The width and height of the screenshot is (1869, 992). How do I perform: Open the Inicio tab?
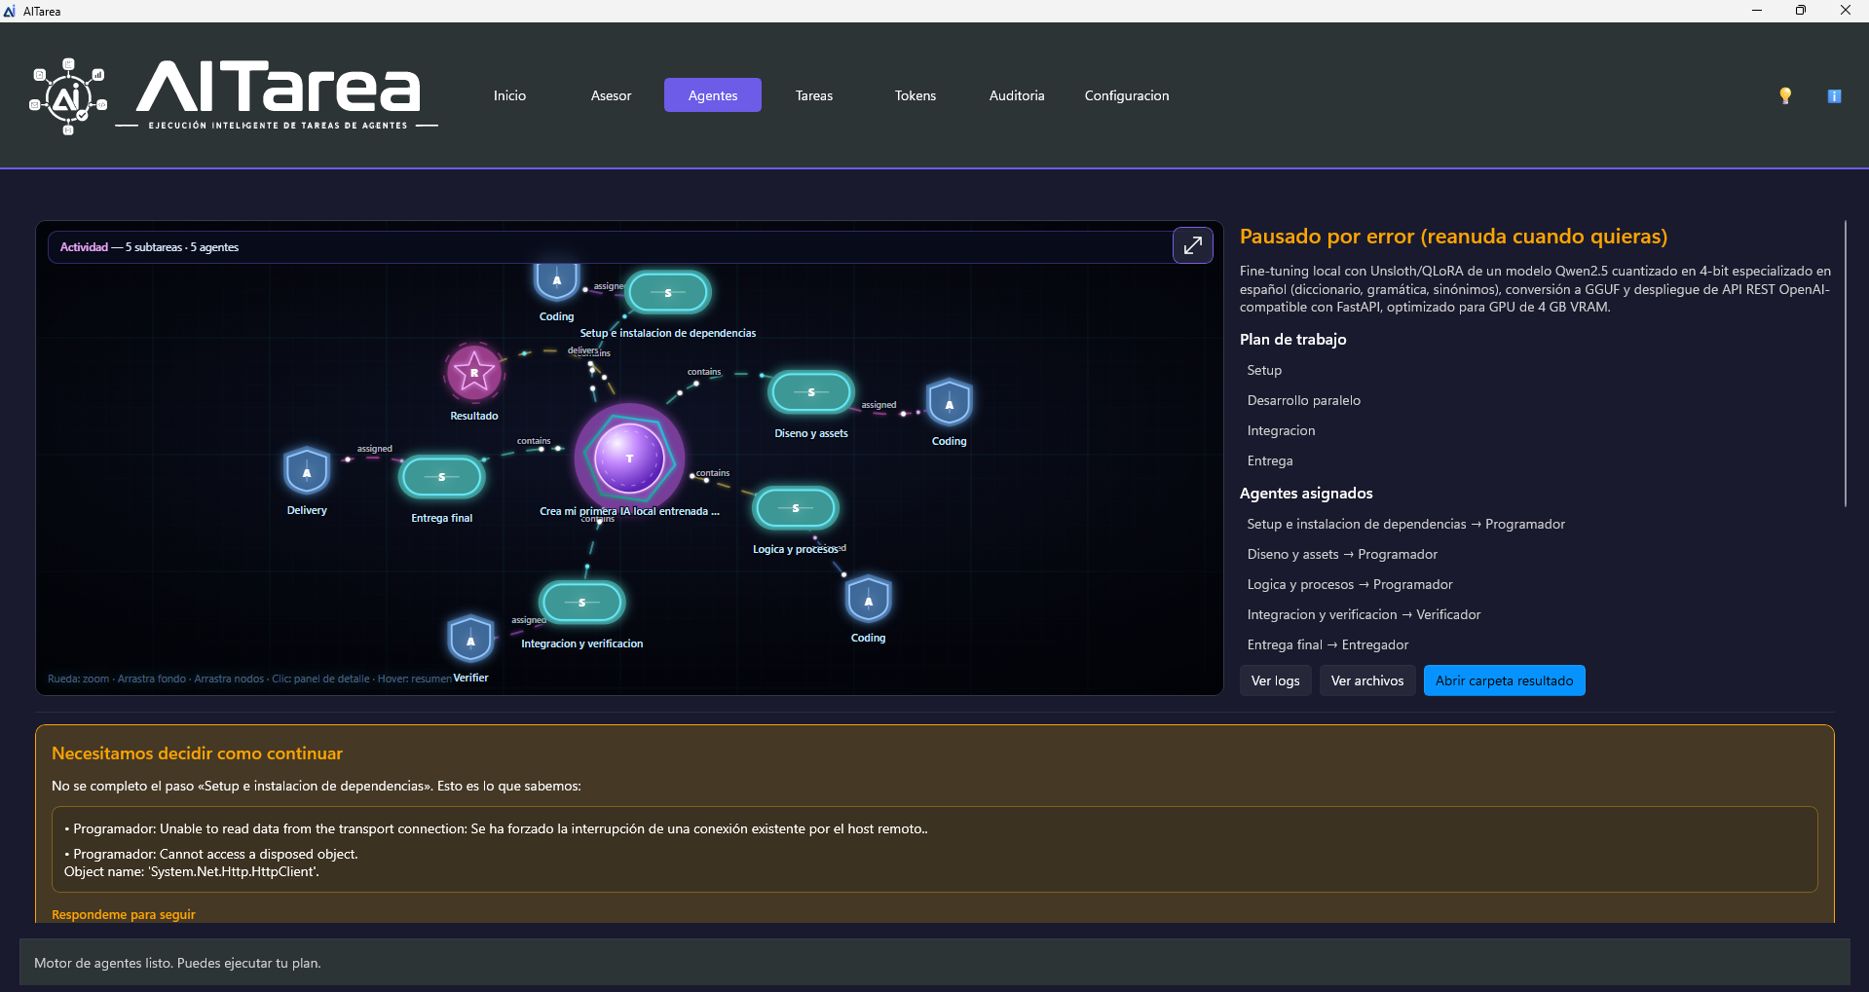[x=509, y=95]
